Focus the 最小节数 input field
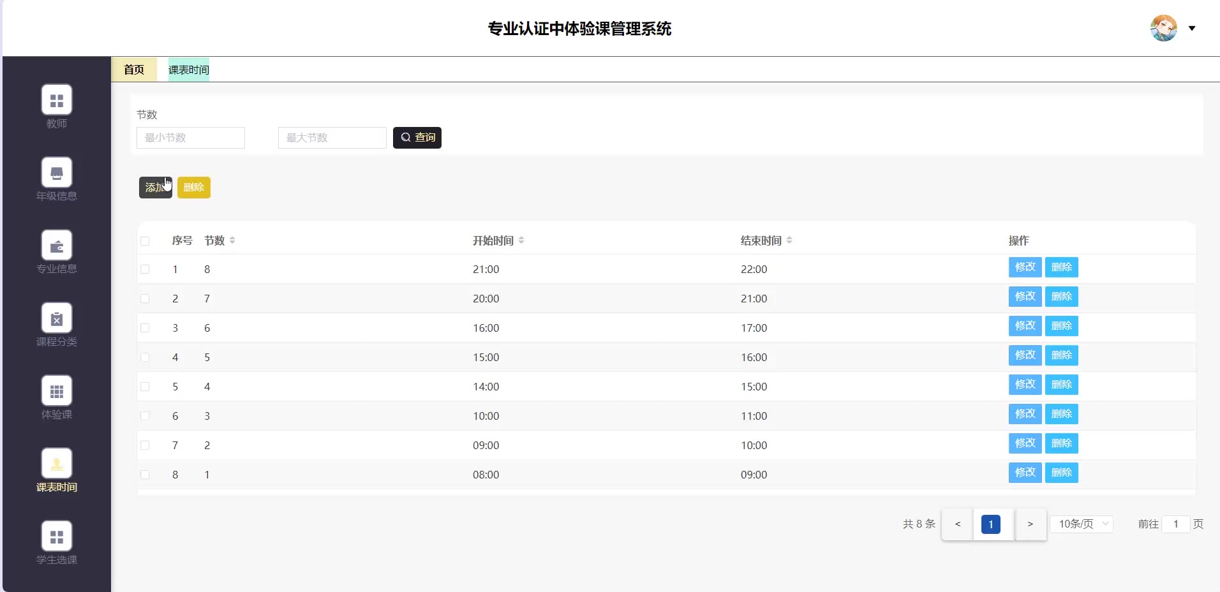The width and height of the screenshot is (1220, 592). click(x=191, y=138)
